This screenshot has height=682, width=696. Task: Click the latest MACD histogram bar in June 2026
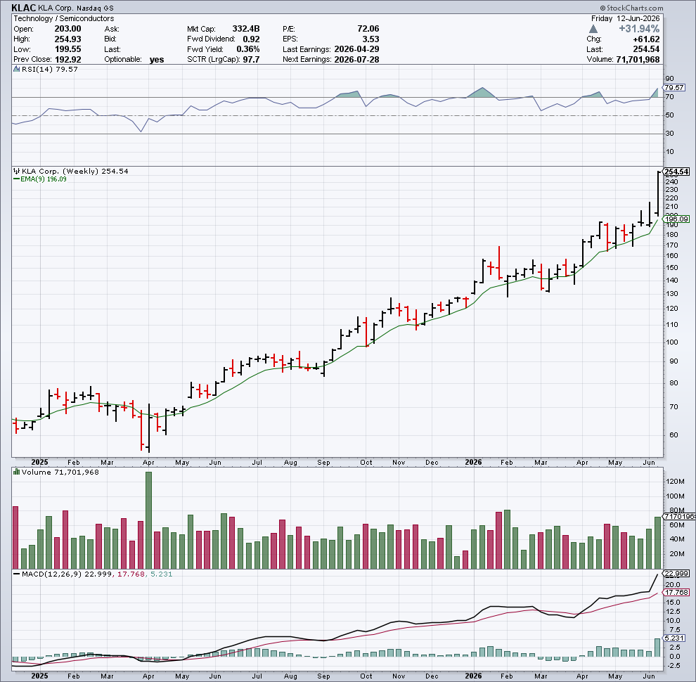coord(657,648)
